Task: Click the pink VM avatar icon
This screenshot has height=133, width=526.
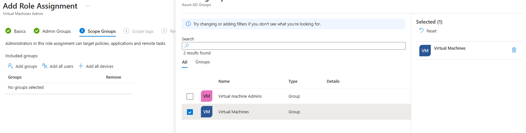Action: pyautogui.click(x=206, y=96)
